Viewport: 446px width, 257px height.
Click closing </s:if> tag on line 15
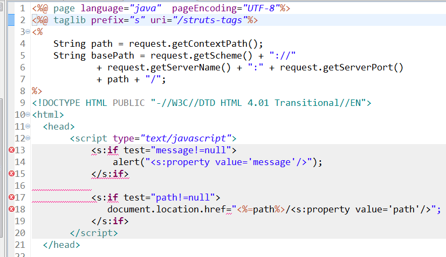pyautogui.click(x=110, y=174)
